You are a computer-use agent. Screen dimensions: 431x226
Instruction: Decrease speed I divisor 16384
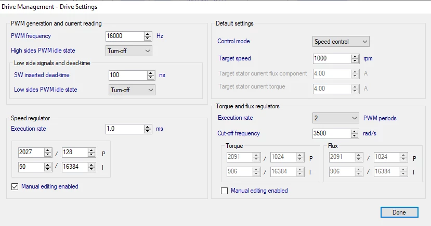click(x=92, y=169)
